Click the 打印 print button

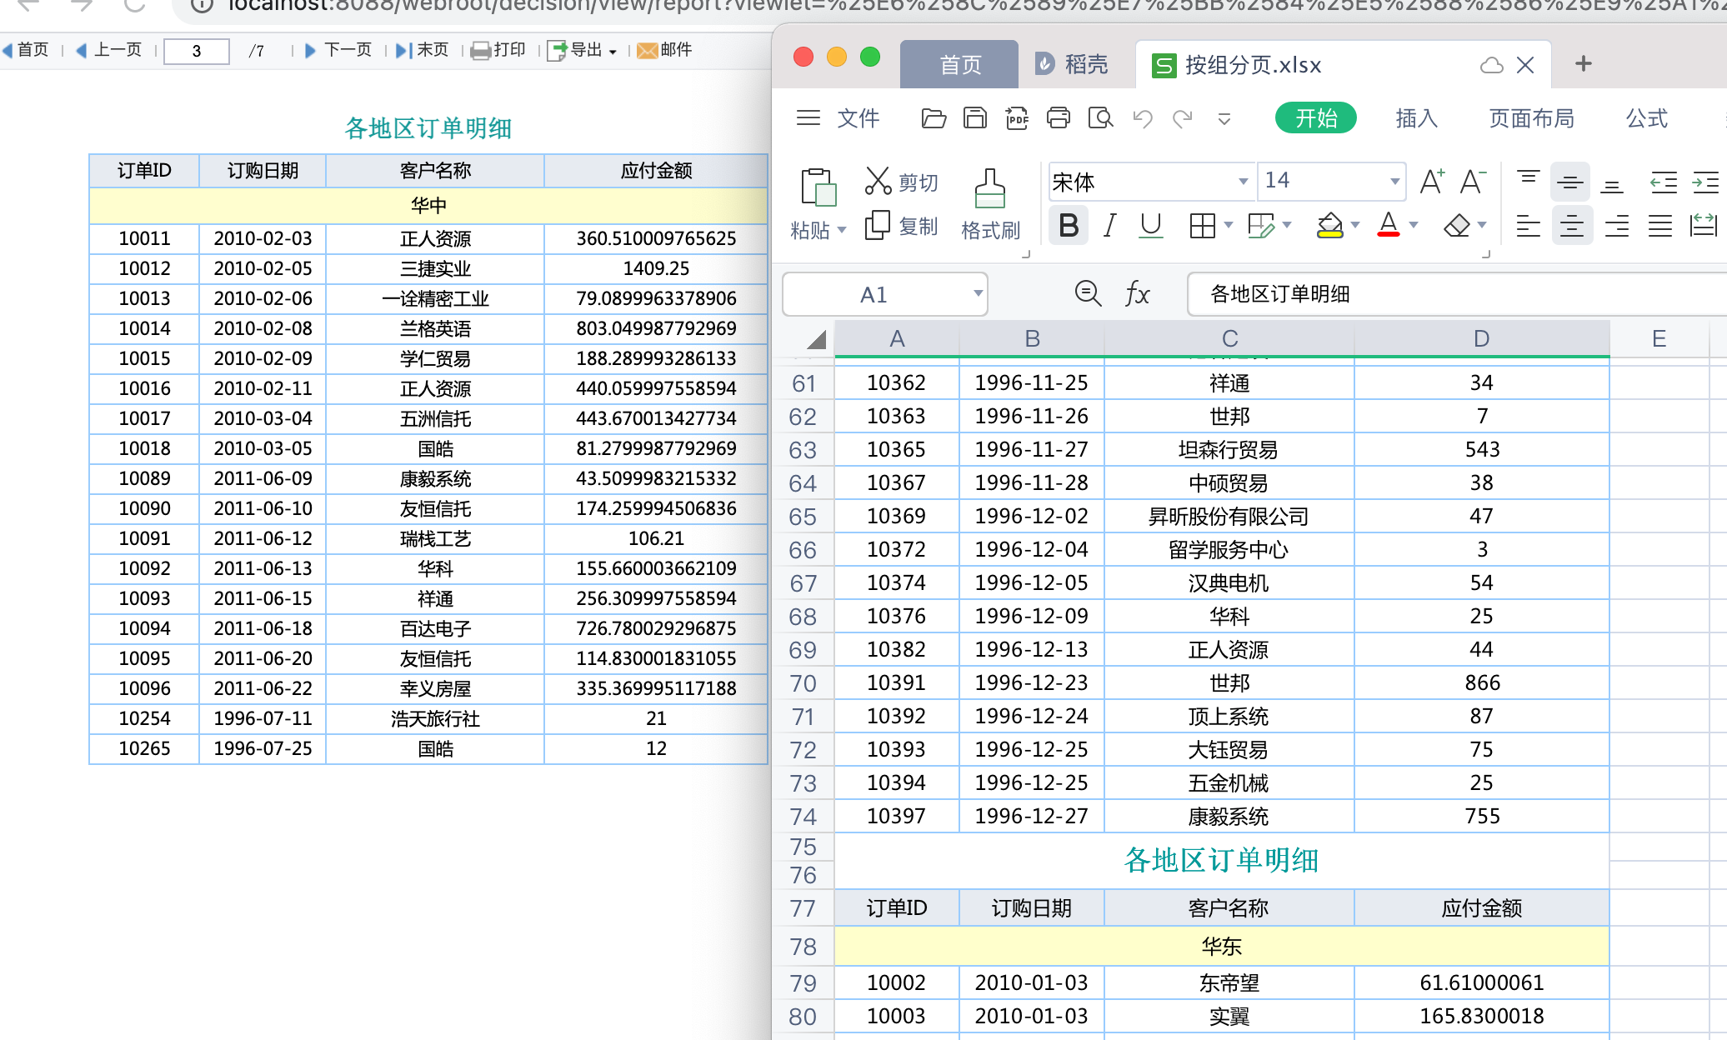coord(498,50)
